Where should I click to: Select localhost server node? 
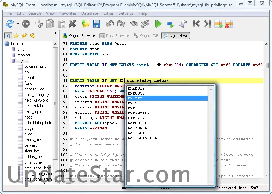[x=18, y=44]
